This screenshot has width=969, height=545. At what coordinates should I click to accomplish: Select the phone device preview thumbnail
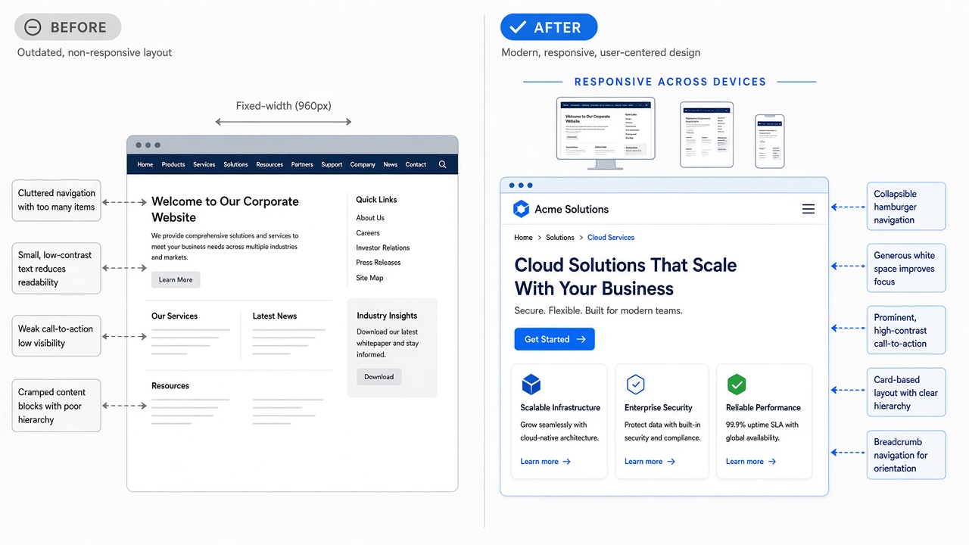[x=769, y=142]
